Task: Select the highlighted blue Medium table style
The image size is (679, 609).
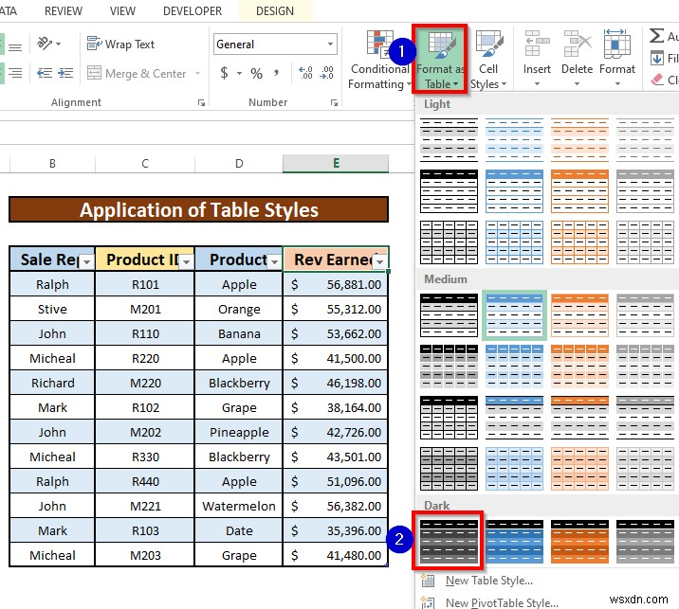Action: [x=514, y=314]
